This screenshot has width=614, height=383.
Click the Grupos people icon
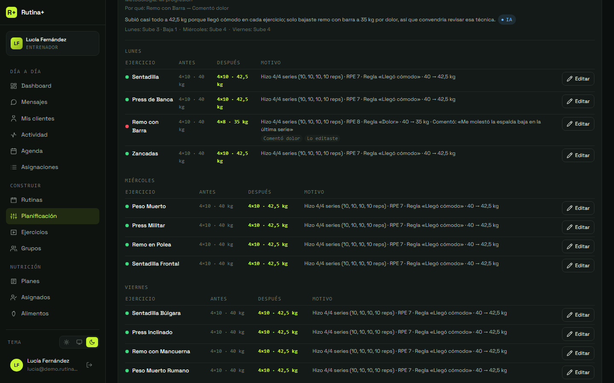[x=14, y=249]
